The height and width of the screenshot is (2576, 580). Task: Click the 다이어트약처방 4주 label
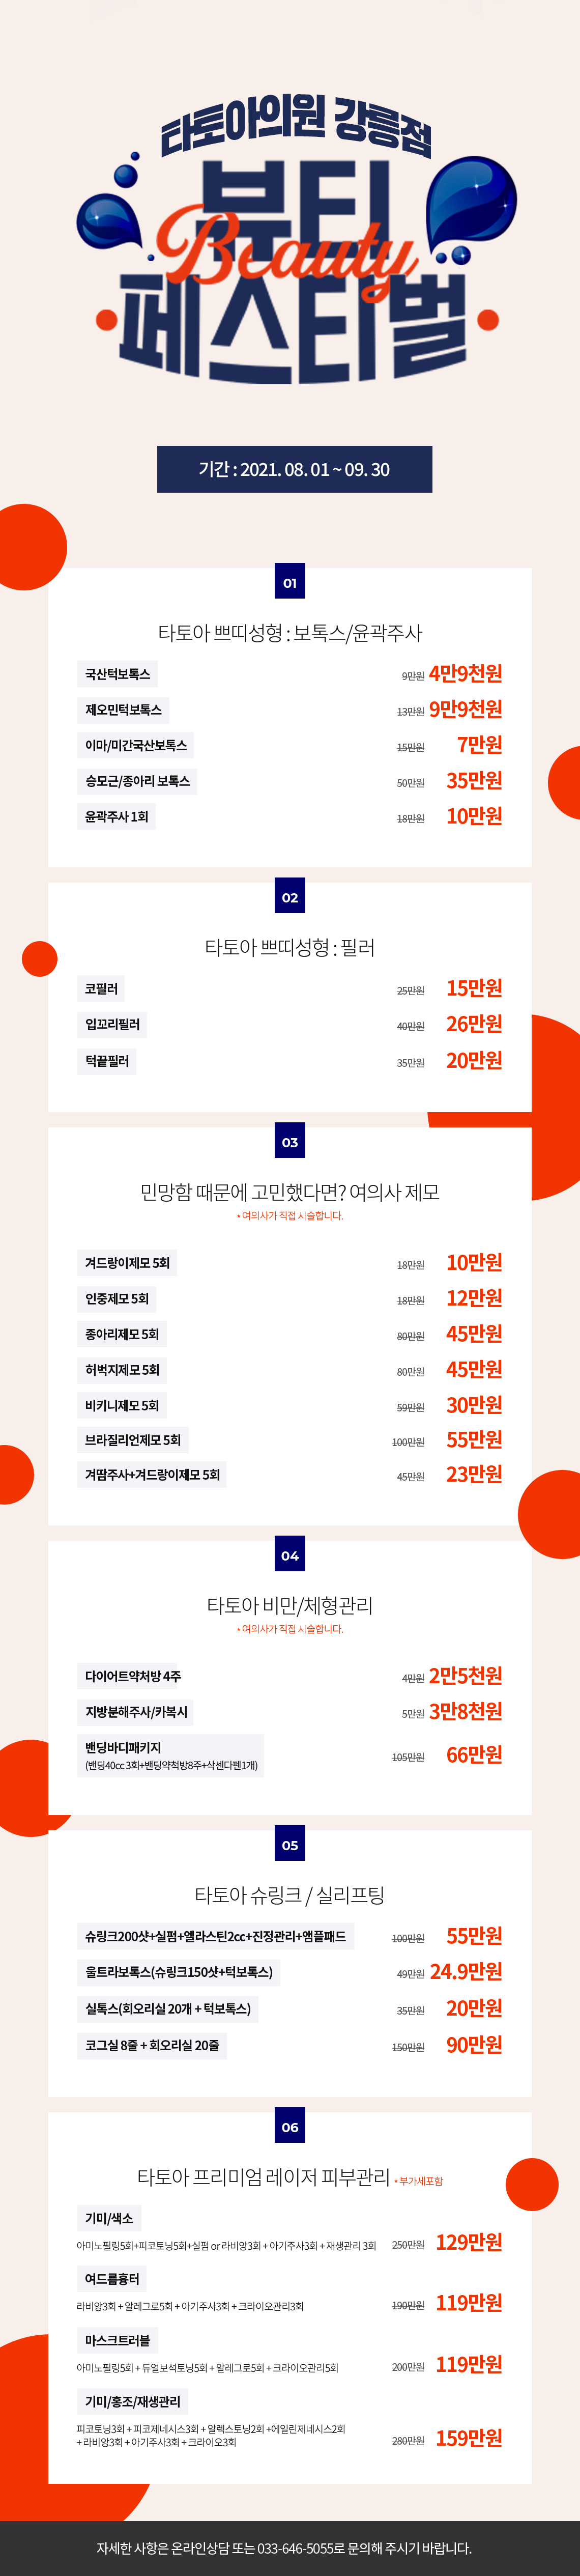pos(133,1676)
